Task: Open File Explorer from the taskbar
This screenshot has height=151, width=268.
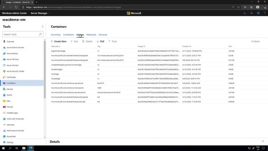Action: 24,148
